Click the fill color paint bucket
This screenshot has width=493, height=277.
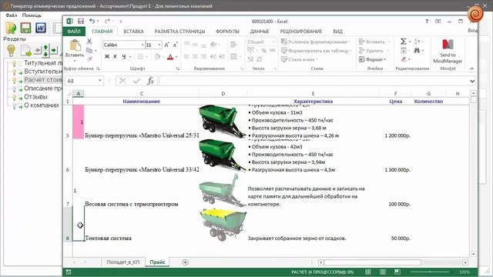tap(157, 57)
